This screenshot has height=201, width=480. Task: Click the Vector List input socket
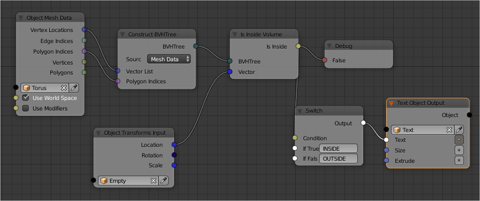118,71
